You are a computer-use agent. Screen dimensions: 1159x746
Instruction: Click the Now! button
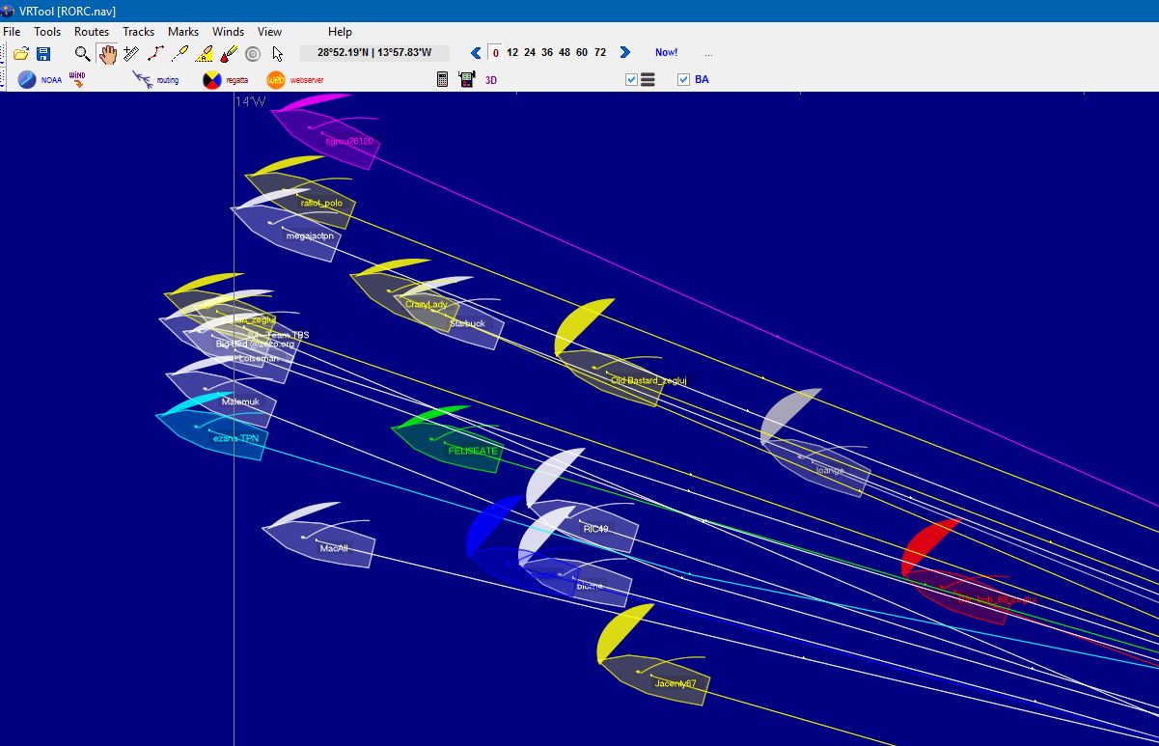coord(666,52)
